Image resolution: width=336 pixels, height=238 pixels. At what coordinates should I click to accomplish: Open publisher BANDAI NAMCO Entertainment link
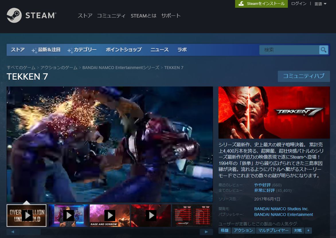click(x=284, y=215)
